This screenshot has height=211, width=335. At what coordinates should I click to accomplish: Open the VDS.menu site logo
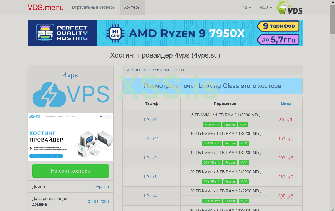[x=45, y=8]
